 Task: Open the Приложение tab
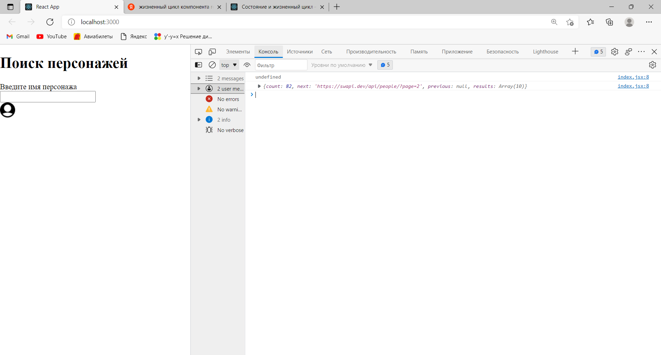coord(457,52)
